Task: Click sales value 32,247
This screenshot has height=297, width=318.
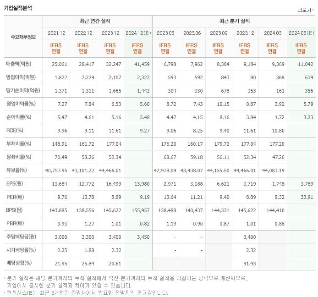Action: point(114,64)
